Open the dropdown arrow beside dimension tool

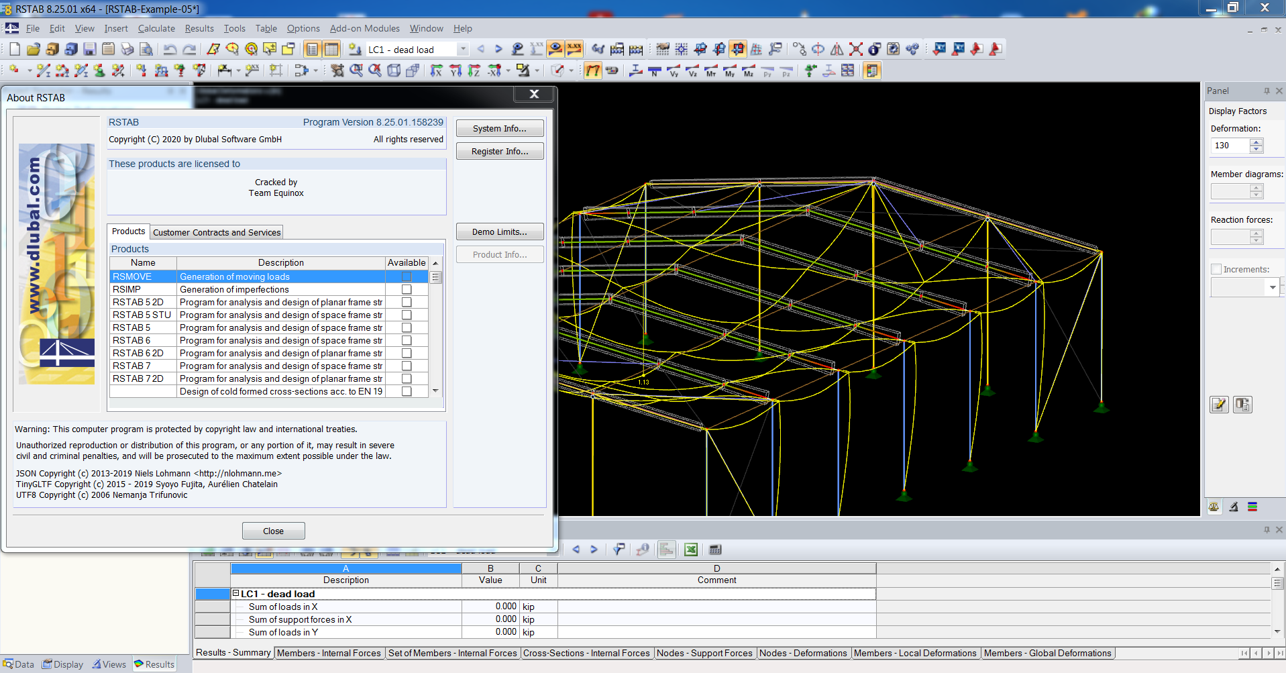[238, 70]
